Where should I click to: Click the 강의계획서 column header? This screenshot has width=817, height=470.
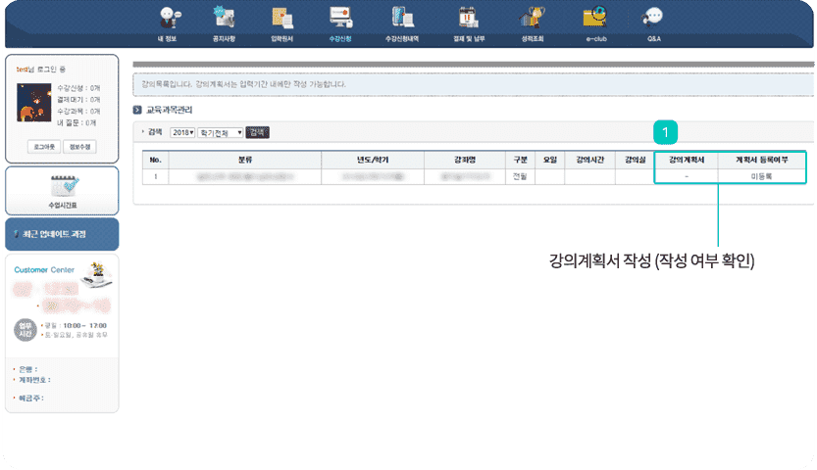687,159
